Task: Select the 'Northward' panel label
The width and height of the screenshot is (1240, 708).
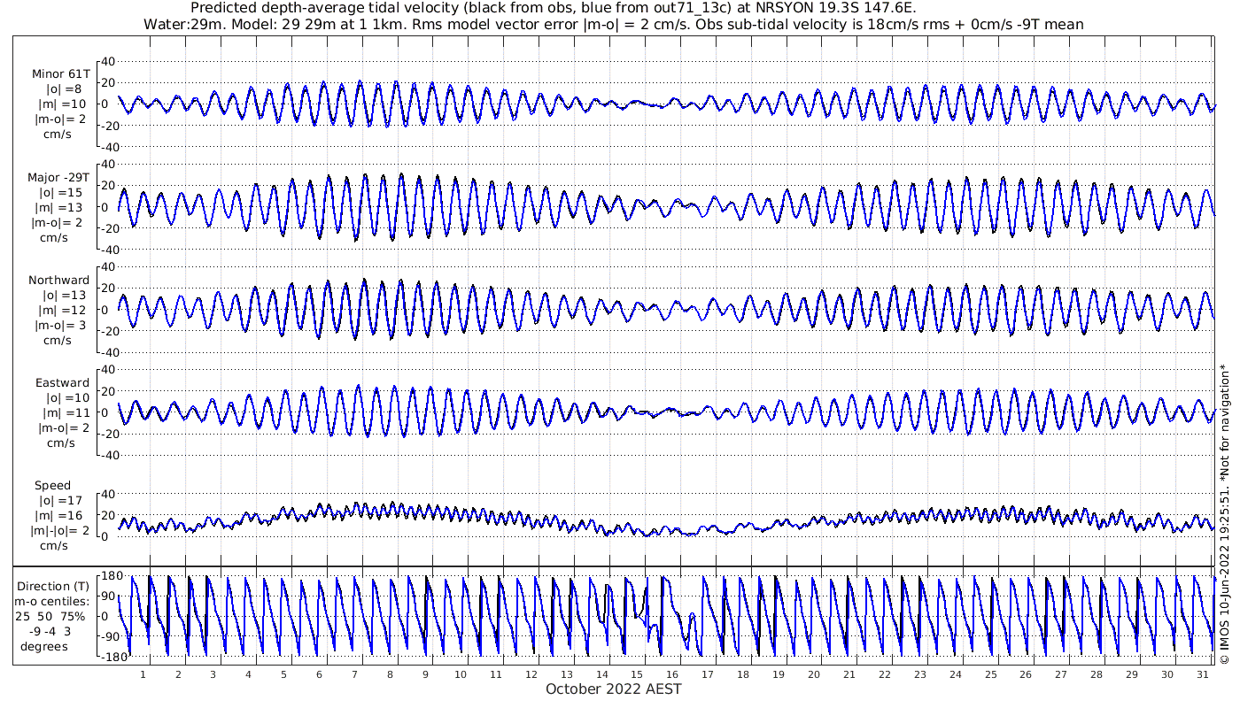Action: (58, 280)
